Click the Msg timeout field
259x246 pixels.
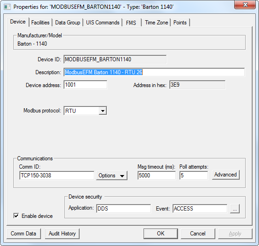156,176
